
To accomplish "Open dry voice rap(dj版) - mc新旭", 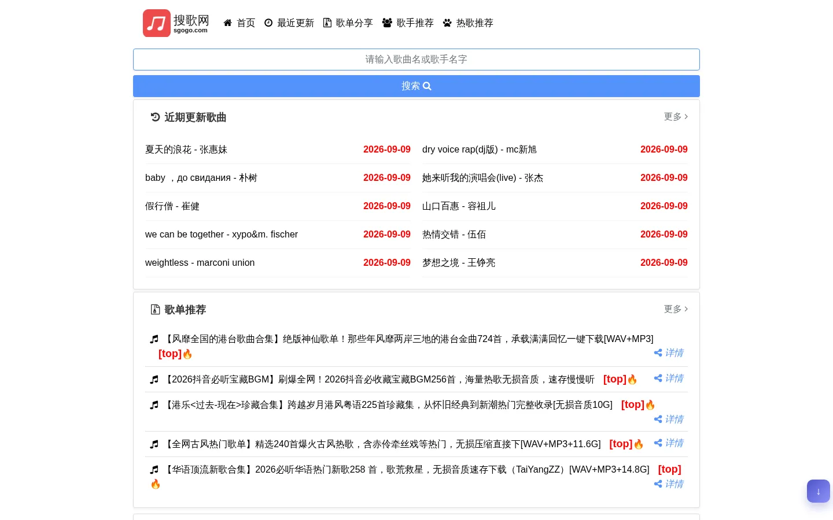I will [x=480, y=150].
